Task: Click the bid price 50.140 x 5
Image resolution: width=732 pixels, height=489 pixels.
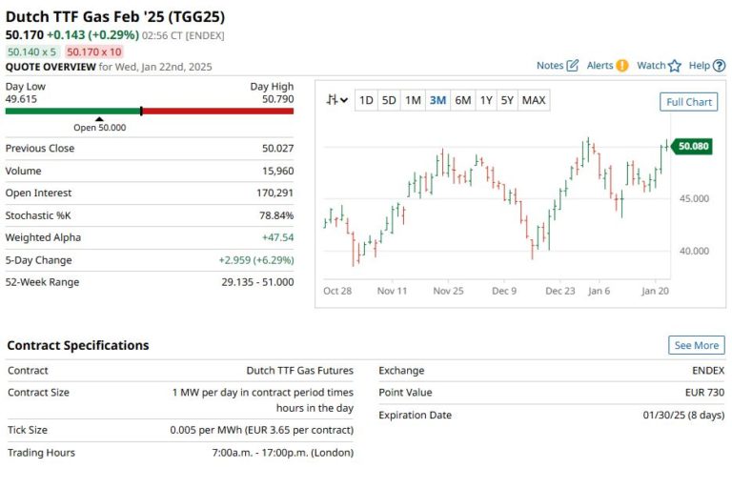Action: [31, 51]
